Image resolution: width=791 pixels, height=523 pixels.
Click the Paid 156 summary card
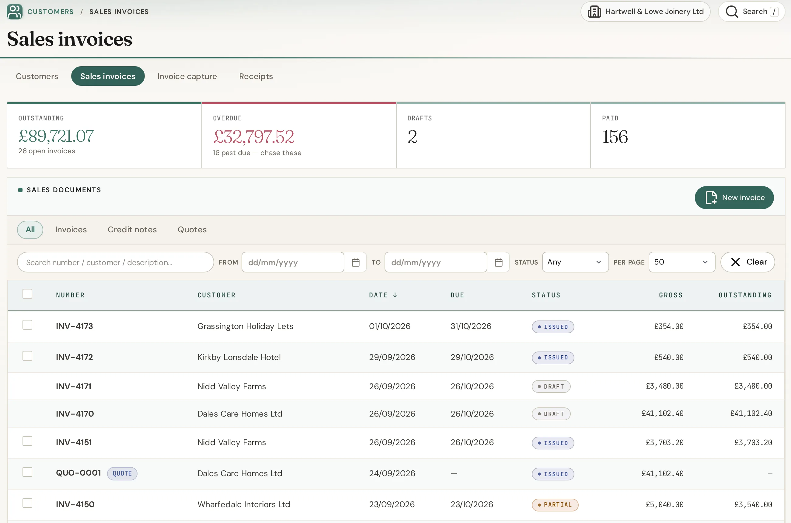point(688,135)
